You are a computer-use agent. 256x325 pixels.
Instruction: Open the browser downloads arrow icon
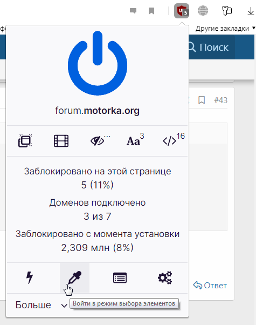point(251,11)
